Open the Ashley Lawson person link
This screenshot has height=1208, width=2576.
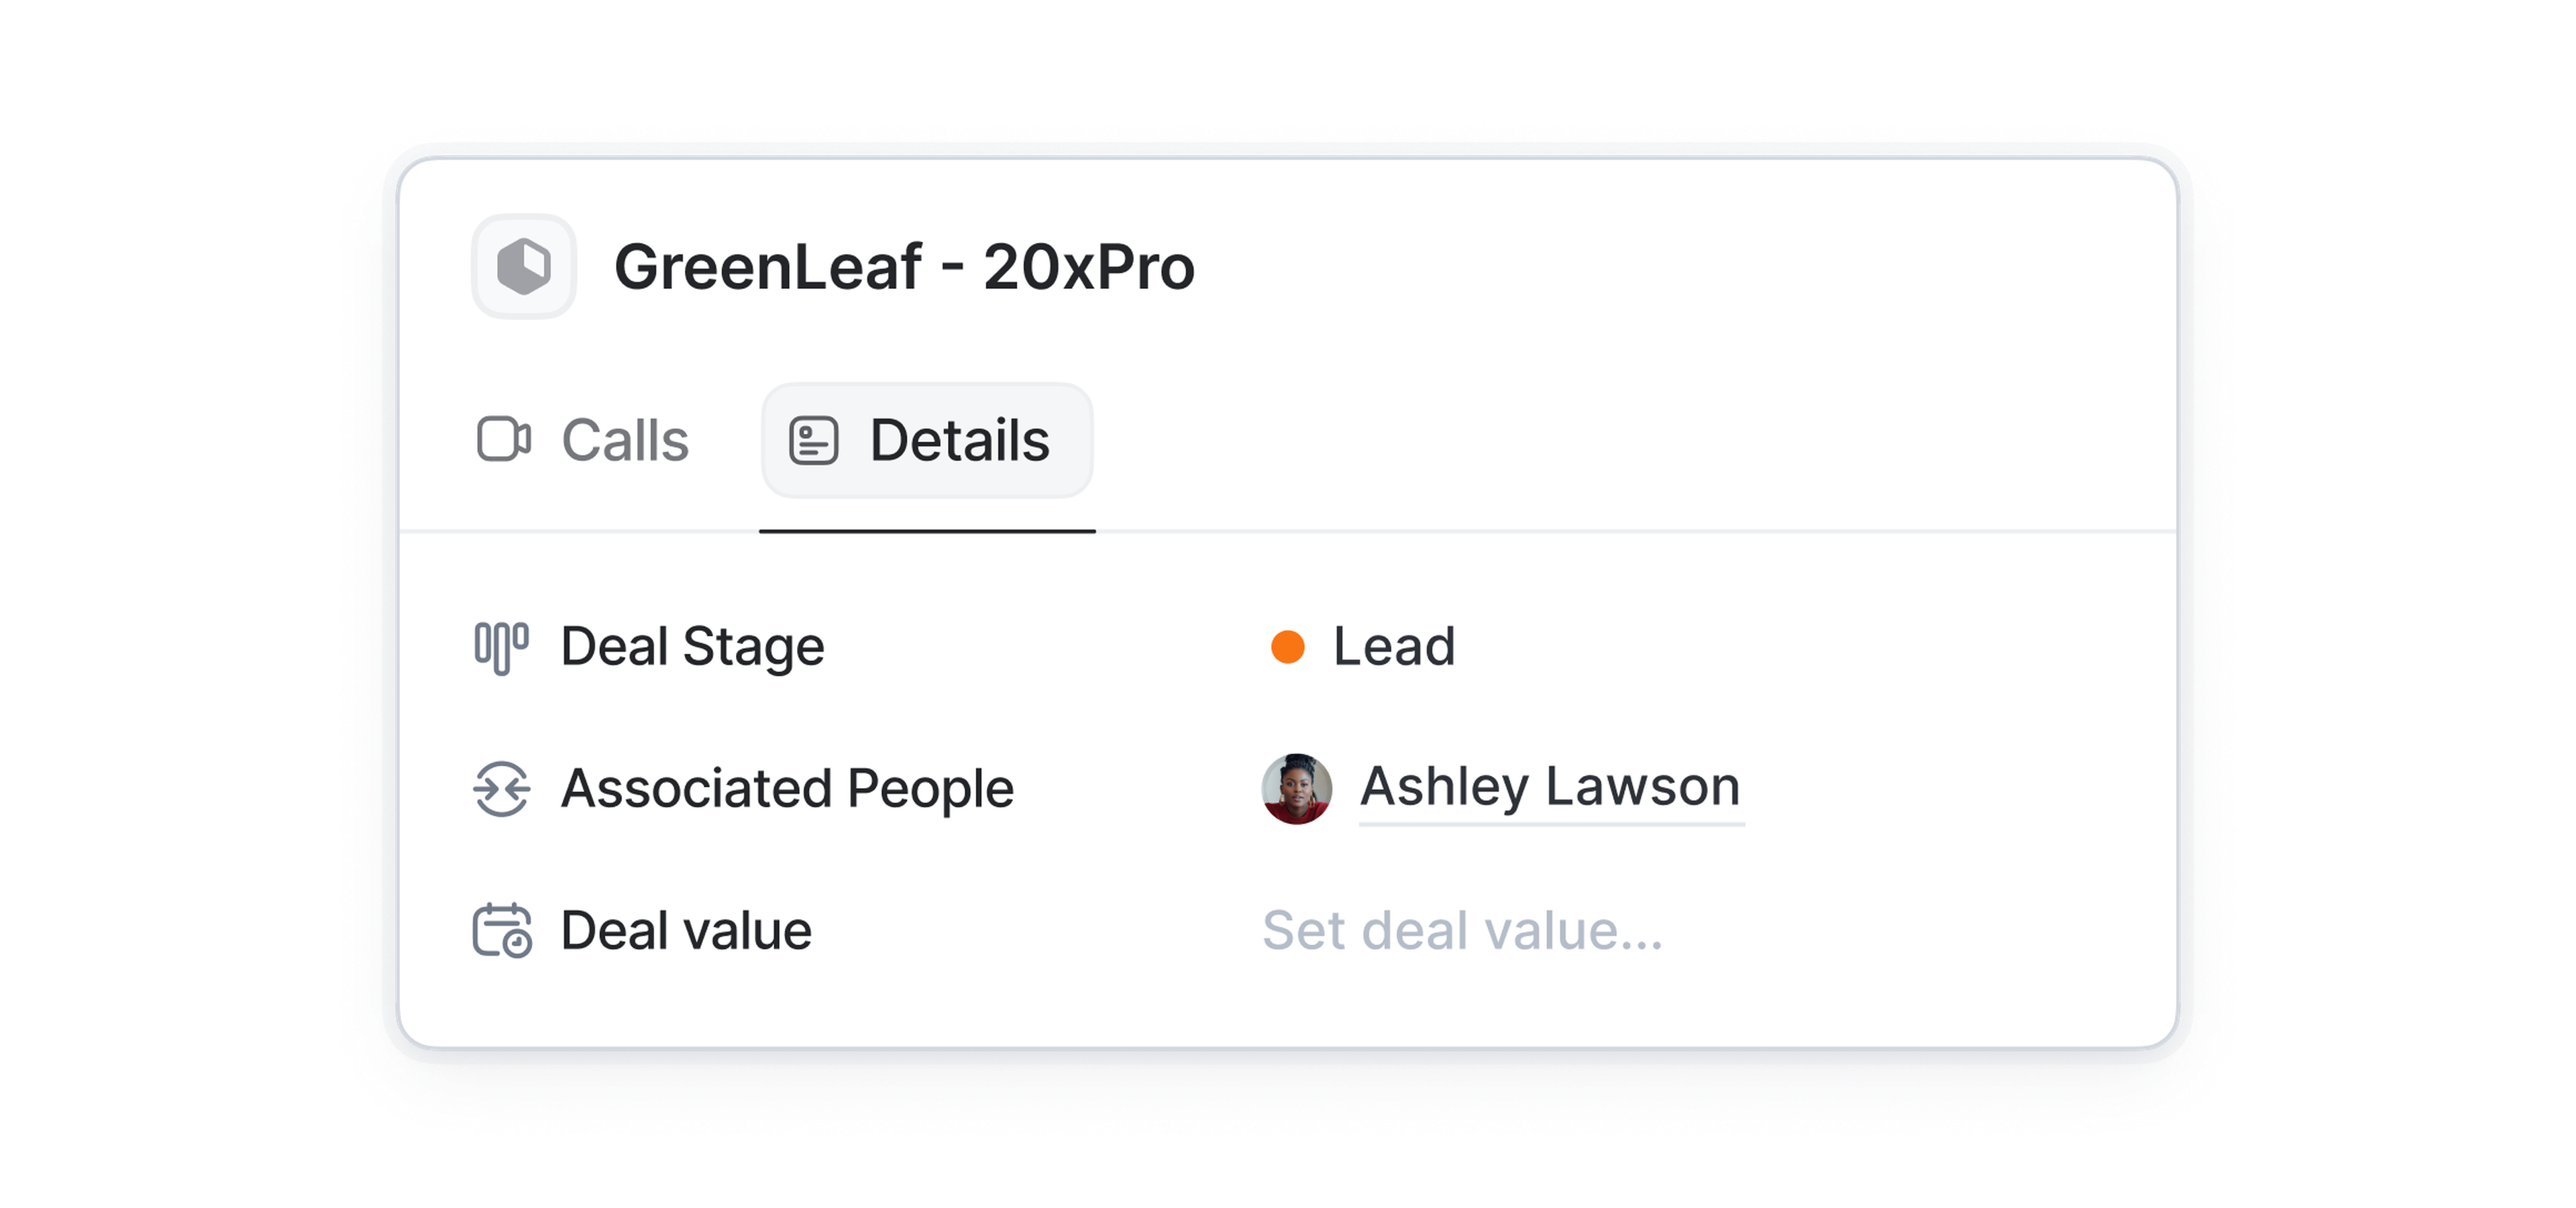pos(1550,787)
